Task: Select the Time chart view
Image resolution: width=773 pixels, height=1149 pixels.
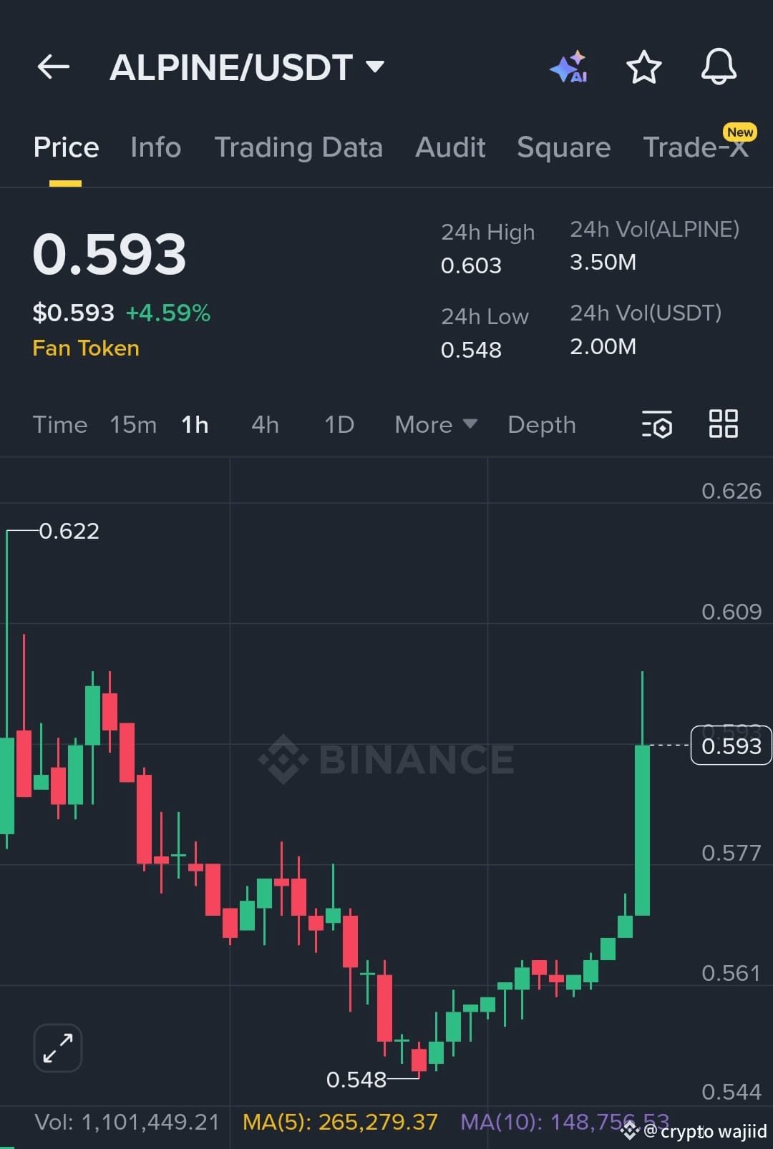Action: point(60,425)
